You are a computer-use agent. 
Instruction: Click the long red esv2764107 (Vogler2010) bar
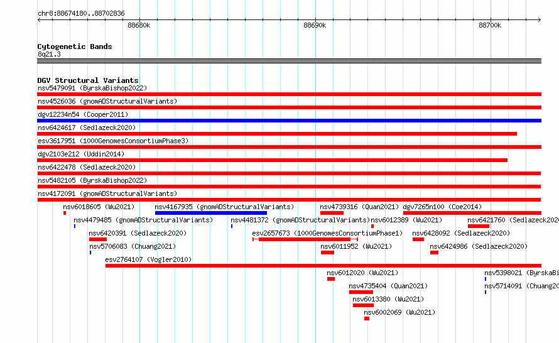point(323,266)
